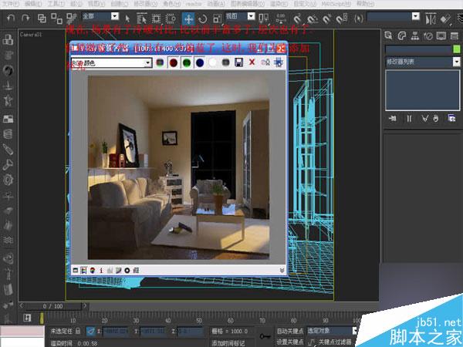
Task: Toggle the Angle Snap magnet
Action: pos(312,19)
